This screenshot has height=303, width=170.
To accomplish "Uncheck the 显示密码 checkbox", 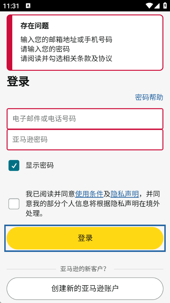I will click(14, 165).
